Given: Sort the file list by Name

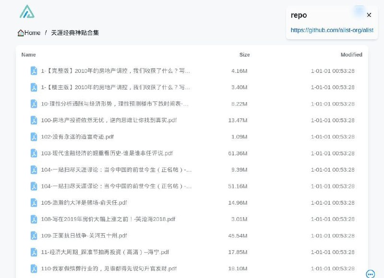Looking at the screenshot, I should click(29, 55).
